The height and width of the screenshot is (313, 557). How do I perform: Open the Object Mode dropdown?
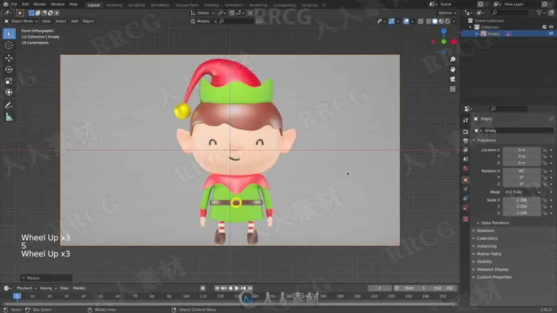21,21
